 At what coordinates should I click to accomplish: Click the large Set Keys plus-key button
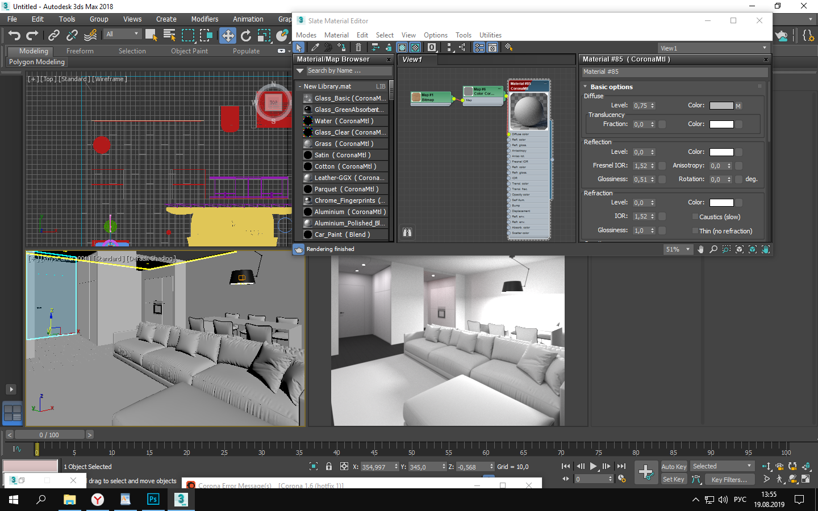[x=646, y=472]
